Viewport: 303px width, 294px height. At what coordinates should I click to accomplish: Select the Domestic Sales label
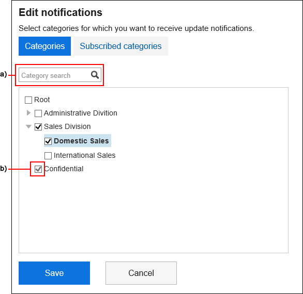[x=81, y=141]
